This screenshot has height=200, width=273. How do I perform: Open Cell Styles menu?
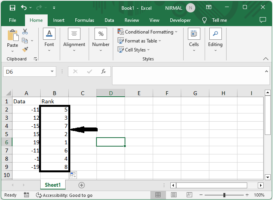point(134,50)
